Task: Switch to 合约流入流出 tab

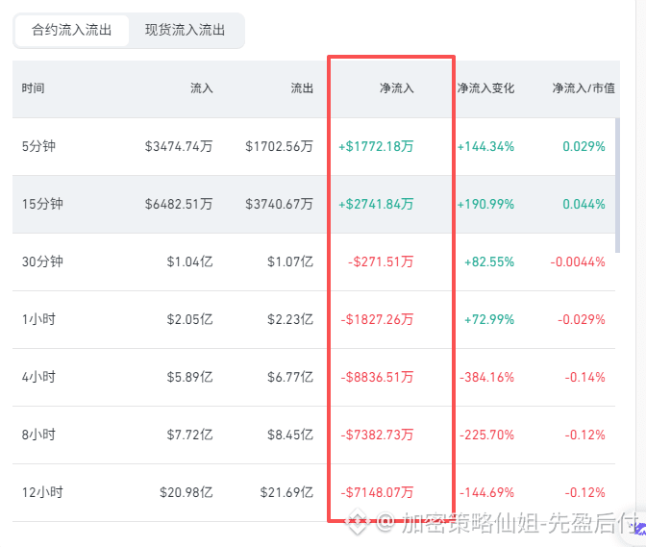Action: [x=71, y=30]
